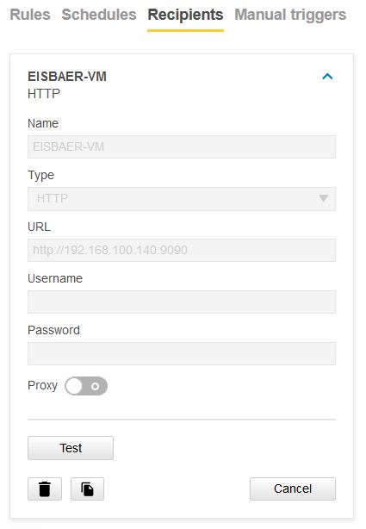Delete the EISBAER-VM recipient with trash icon
The width and height of the screenshot is (366, 529).
[45, 489]
